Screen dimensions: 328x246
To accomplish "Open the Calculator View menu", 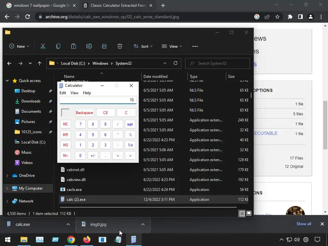I will coord(74,93).
